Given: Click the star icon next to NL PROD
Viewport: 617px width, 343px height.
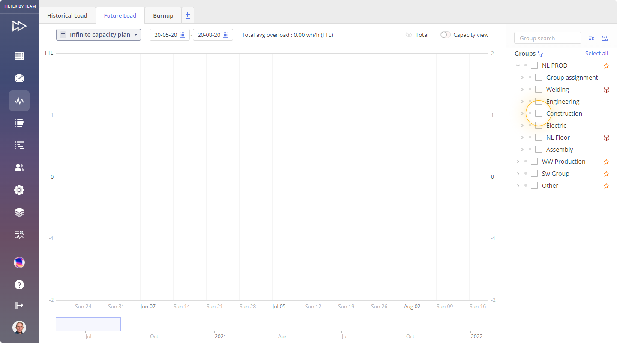Looking at the screenshot, I should (606, 66).
